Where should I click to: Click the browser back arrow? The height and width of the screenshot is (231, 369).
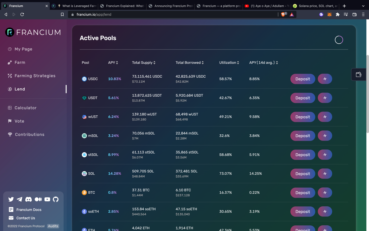click(6, 14)
